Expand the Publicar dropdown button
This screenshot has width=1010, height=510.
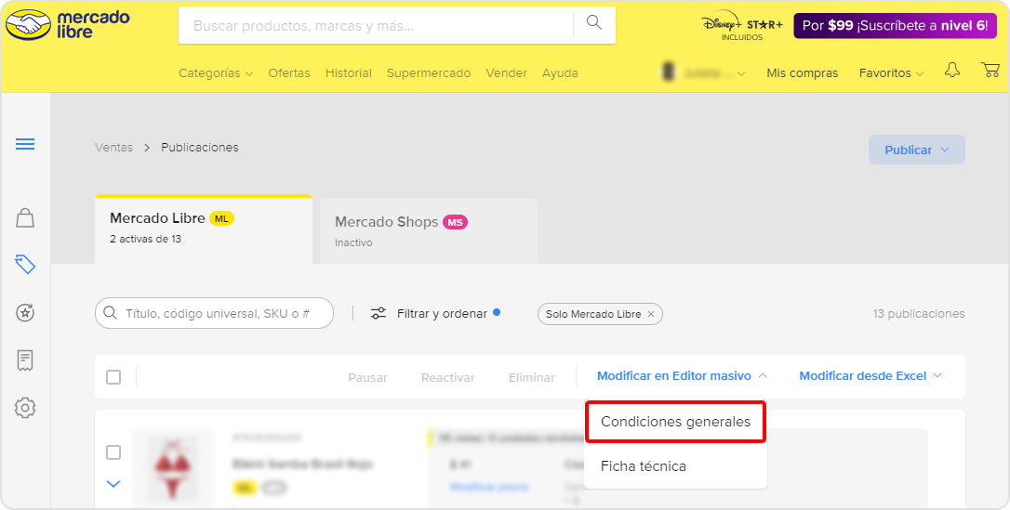(x=917, y=150)
